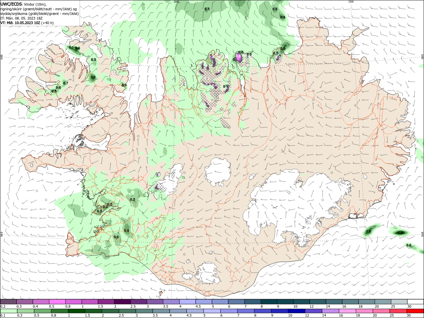Click the light green 0.3 swatch in rain legend
The image size is (424, 318).
[x=26, y=311]
